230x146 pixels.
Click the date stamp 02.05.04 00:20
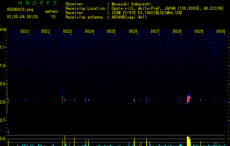tap(22, 17)
